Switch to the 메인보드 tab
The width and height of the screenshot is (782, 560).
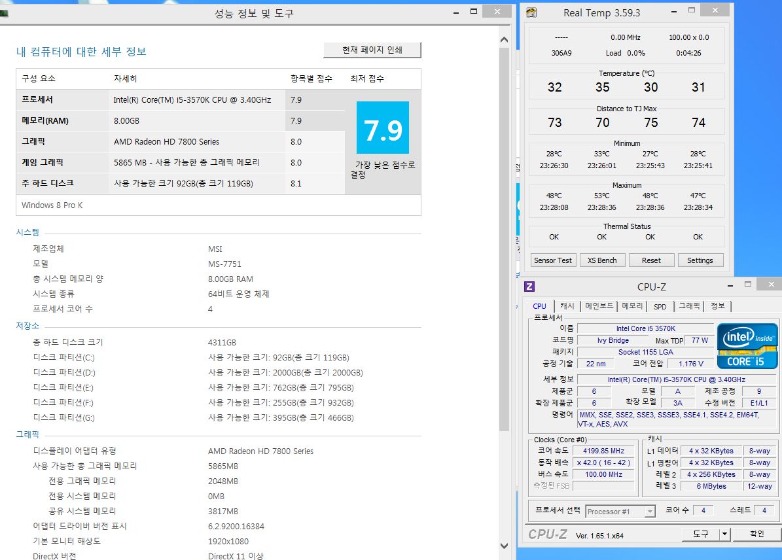[x=599, y=306]
